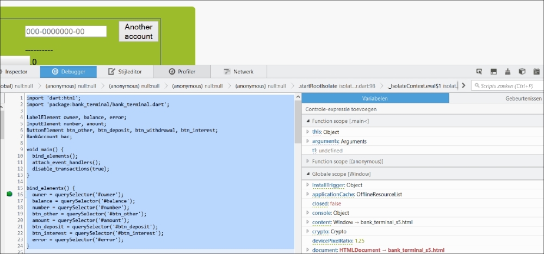Expand the crypto entry

coord(307,232)
